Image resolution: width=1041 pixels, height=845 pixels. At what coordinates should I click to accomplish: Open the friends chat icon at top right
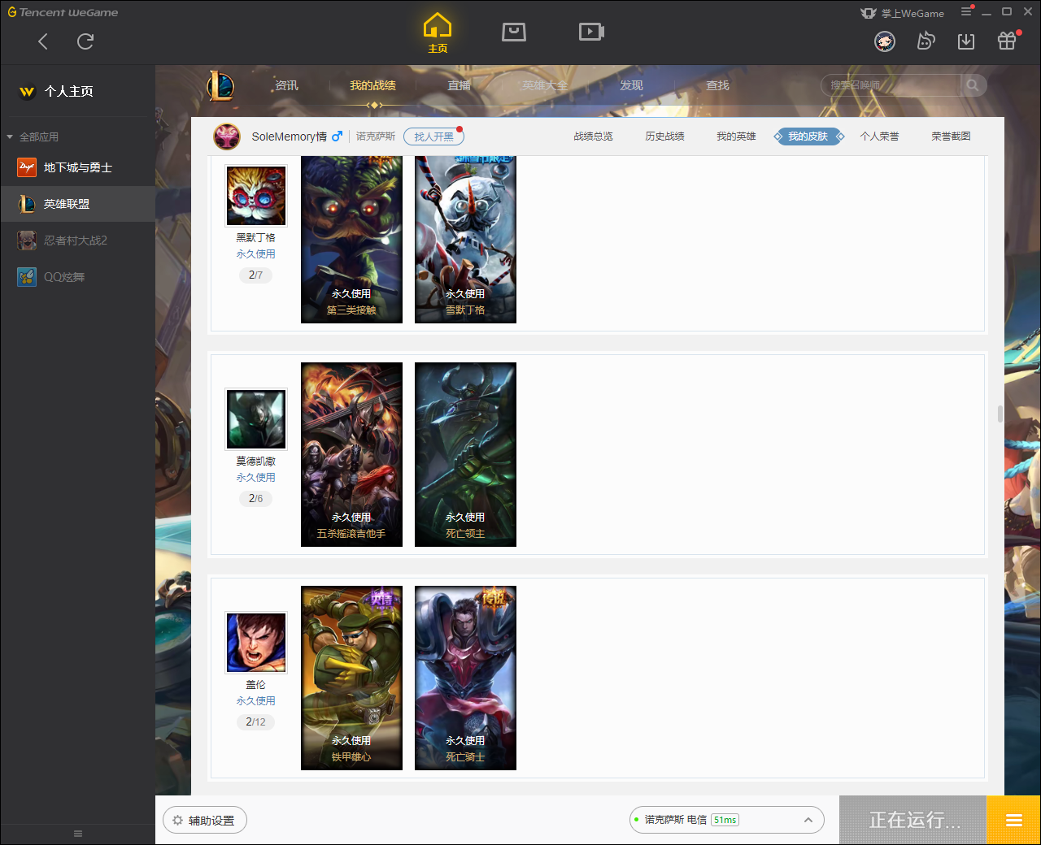926,41
